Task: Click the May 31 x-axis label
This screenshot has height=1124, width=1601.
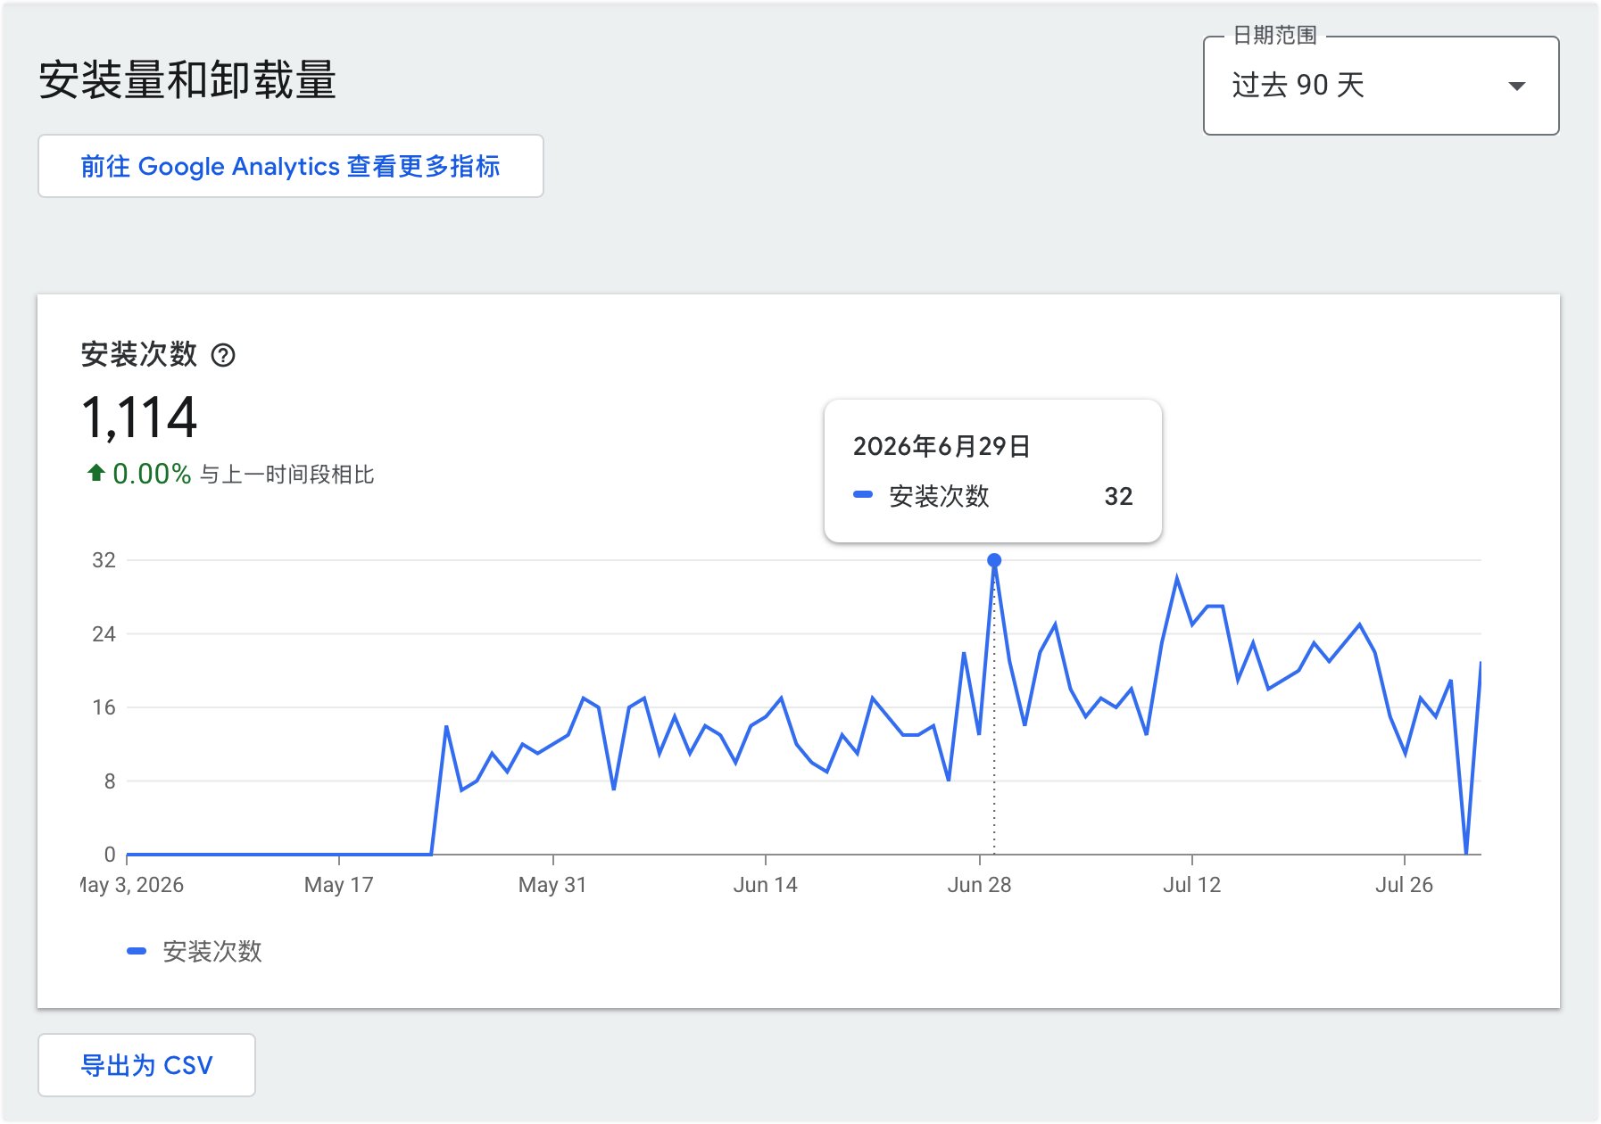Action: pos(552,885)
